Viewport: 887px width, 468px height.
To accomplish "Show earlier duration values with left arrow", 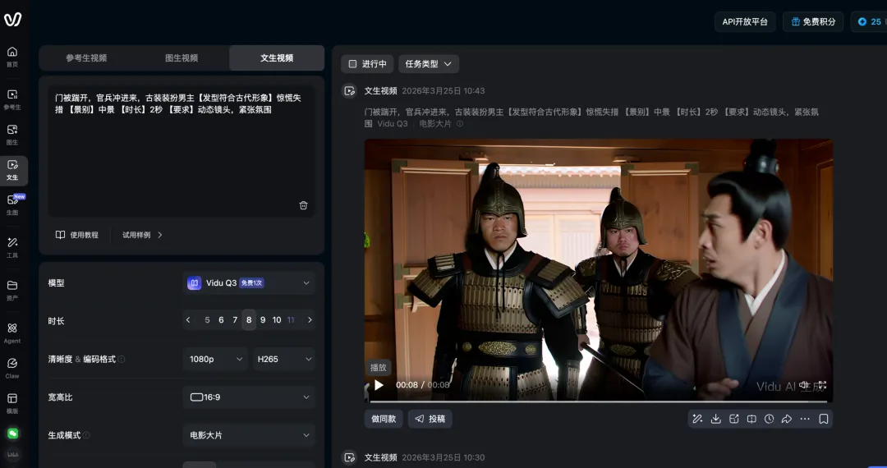I will 188,320.
